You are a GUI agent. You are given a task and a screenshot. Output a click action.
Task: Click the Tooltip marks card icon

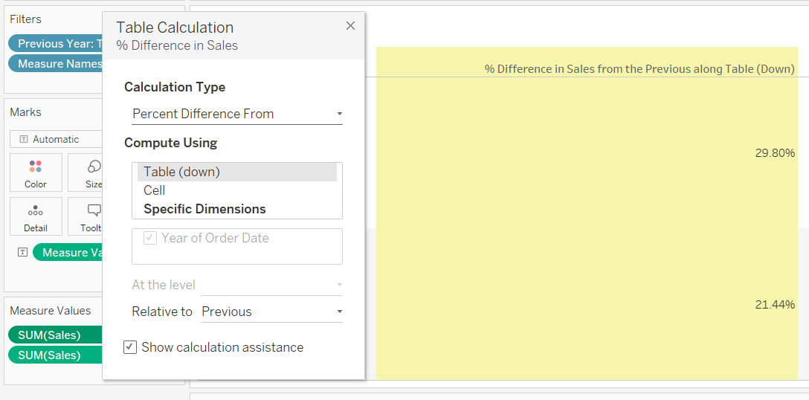tap(94, 211)
